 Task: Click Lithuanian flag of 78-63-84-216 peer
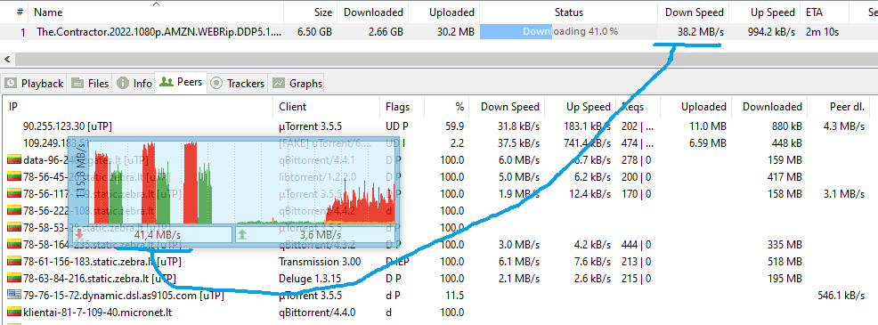14,278
